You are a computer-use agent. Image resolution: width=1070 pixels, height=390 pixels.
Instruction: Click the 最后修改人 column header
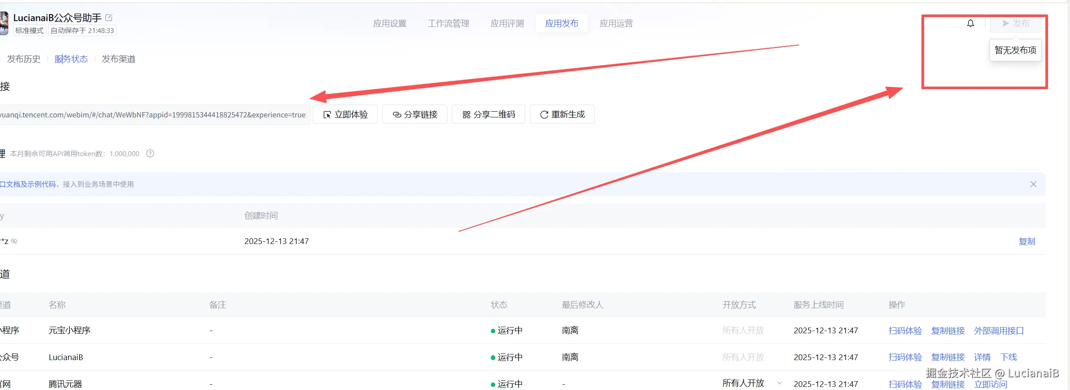click(x=583, y=305)
